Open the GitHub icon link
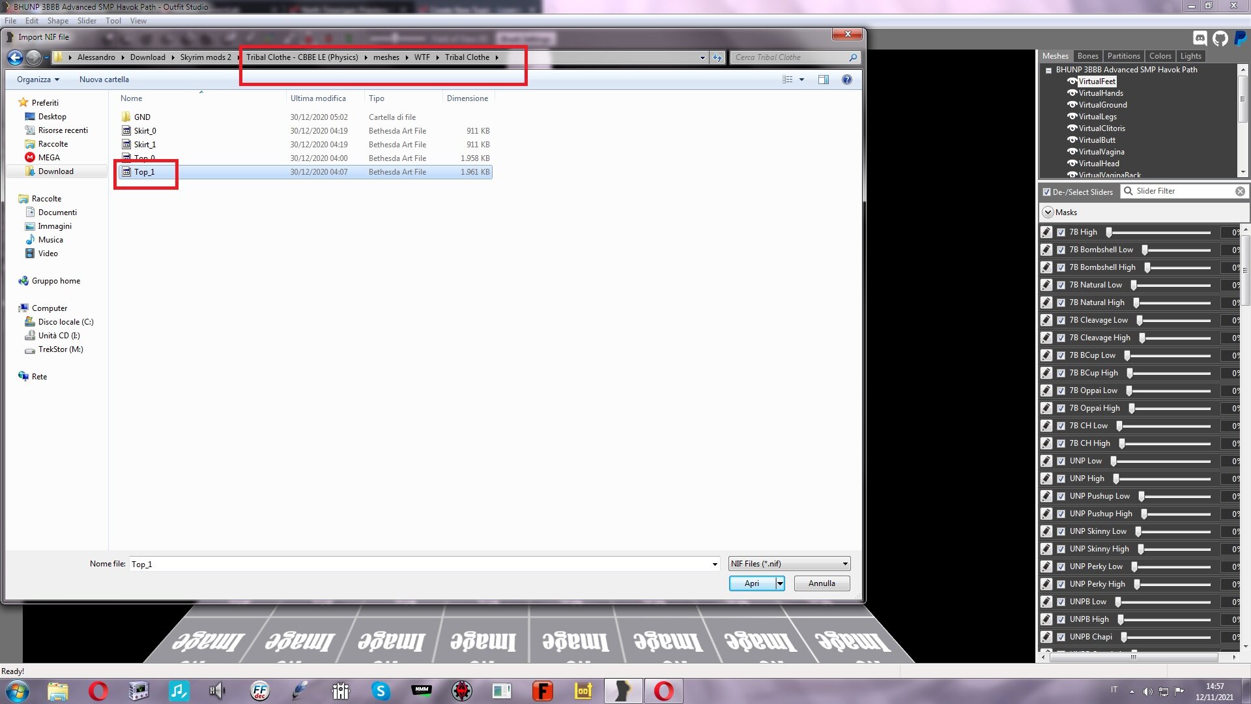1251x704 pixels. (x=1220, y=38)
